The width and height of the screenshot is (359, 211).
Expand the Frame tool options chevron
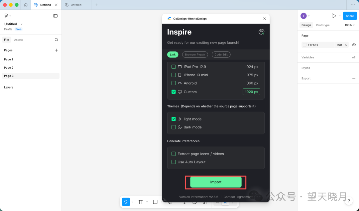[147, 202]
